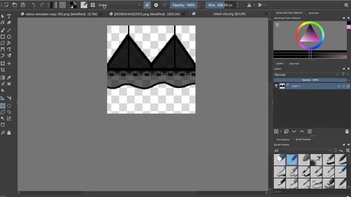Switch to black vid.png document tab
The image size is (351, 197).
tap(229, 14)
